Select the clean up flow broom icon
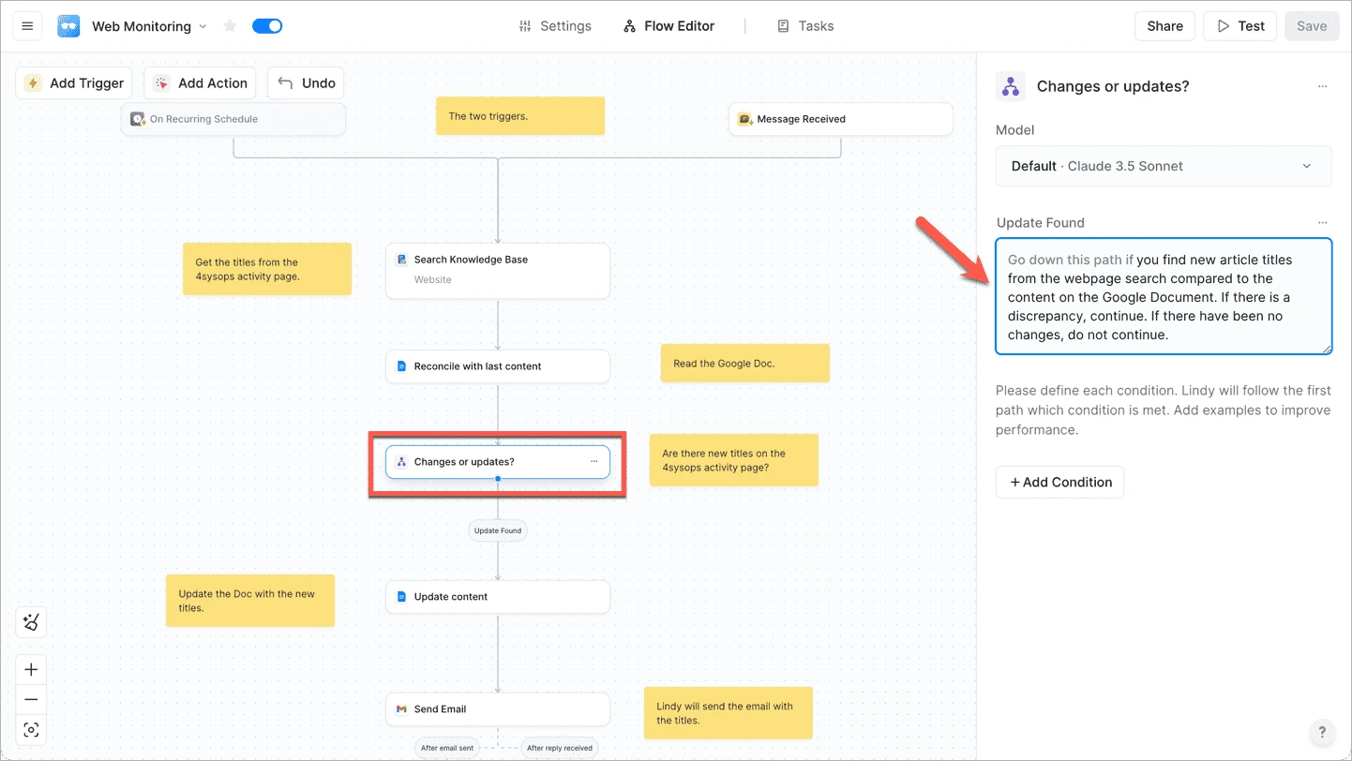 tap(30, 621)
